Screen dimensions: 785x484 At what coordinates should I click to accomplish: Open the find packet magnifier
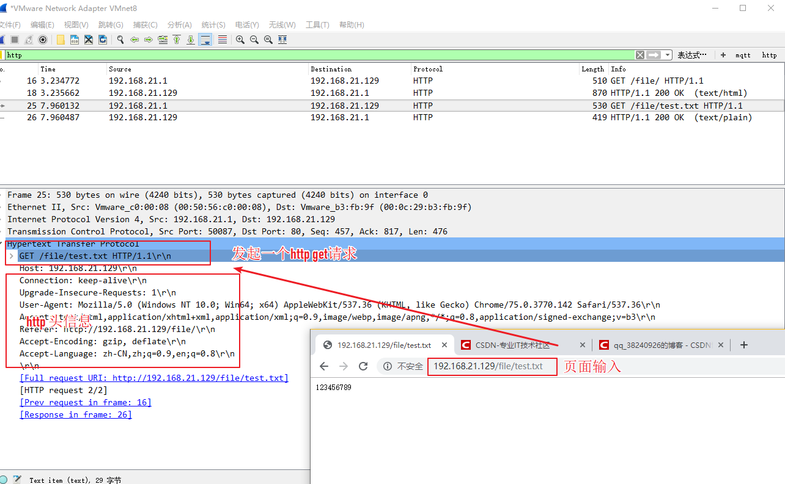tap(120, 40)
